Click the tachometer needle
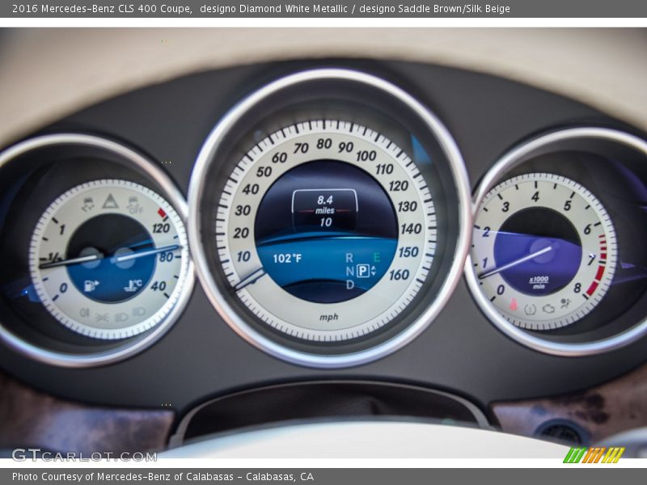This screenshot has height=485, width=647. (515, 262)
